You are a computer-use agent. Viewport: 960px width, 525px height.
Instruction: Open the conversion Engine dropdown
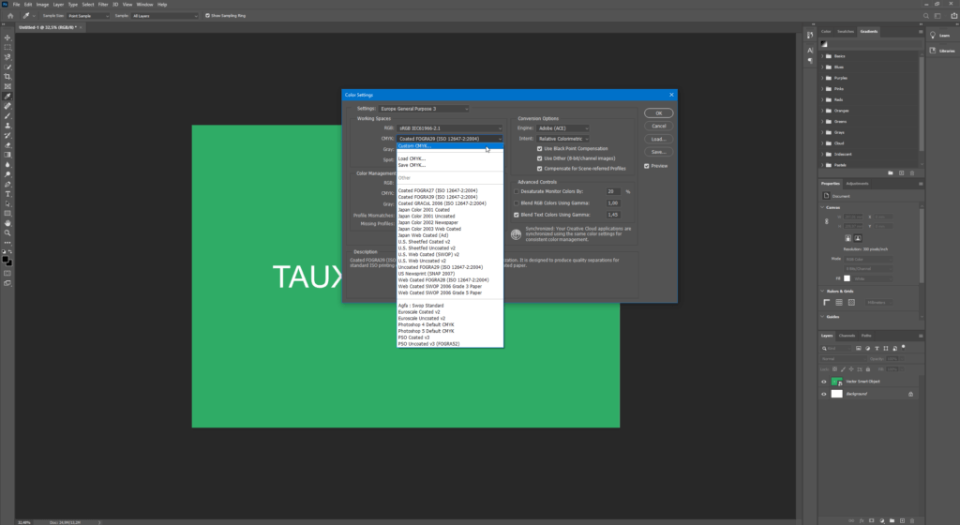coord(562,128)
